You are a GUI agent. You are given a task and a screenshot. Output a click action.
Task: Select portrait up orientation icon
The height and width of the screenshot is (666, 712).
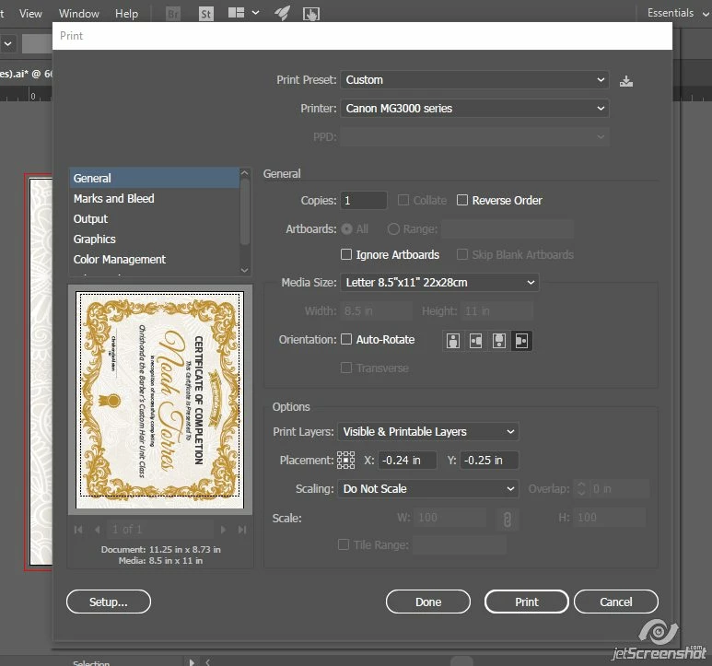click(x=453, y=341)
